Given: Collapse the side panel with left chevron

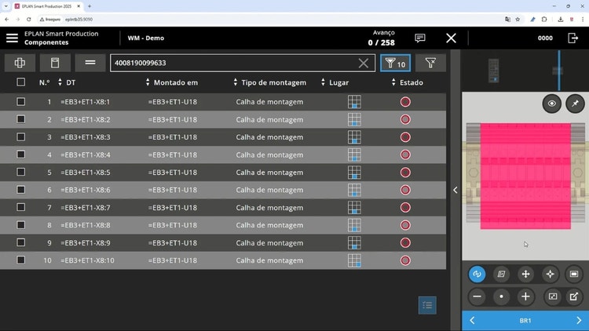Looking at the screenshot, I should coord(455,190).
